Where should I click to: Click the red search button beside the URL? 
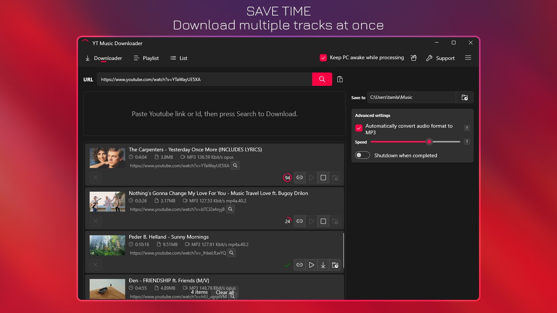coord(321,79)
